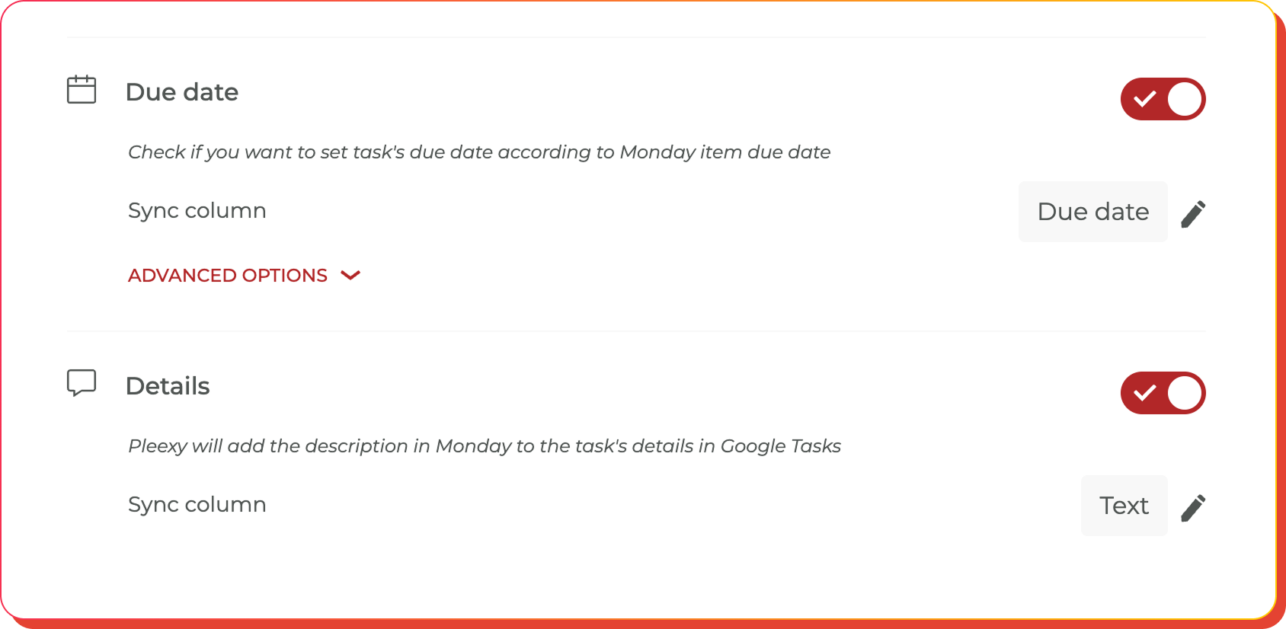
Task: Click the checkmark inside the Due date toggle
Action: pos(1143,98)
